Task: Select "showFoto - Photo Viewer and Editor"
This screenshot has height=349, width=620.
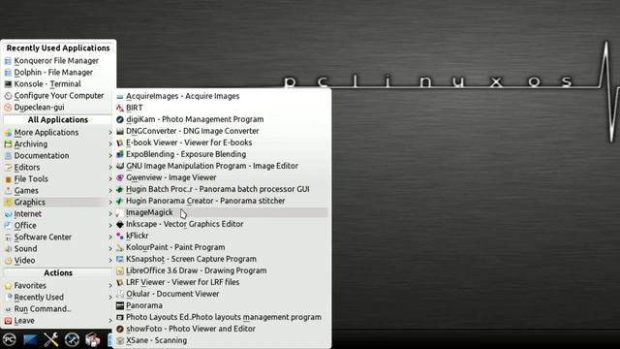Action: (x=222, y=329)
